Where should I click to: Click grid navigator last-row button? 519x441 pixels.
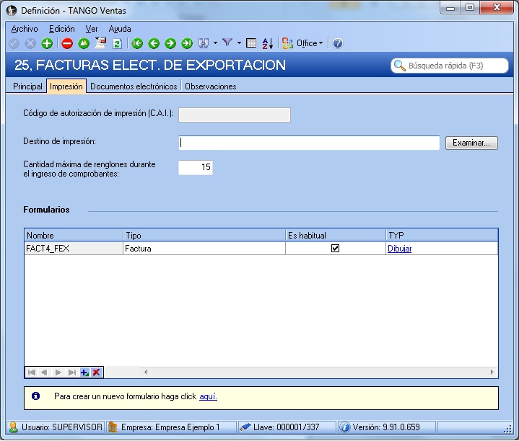point(71,373)
